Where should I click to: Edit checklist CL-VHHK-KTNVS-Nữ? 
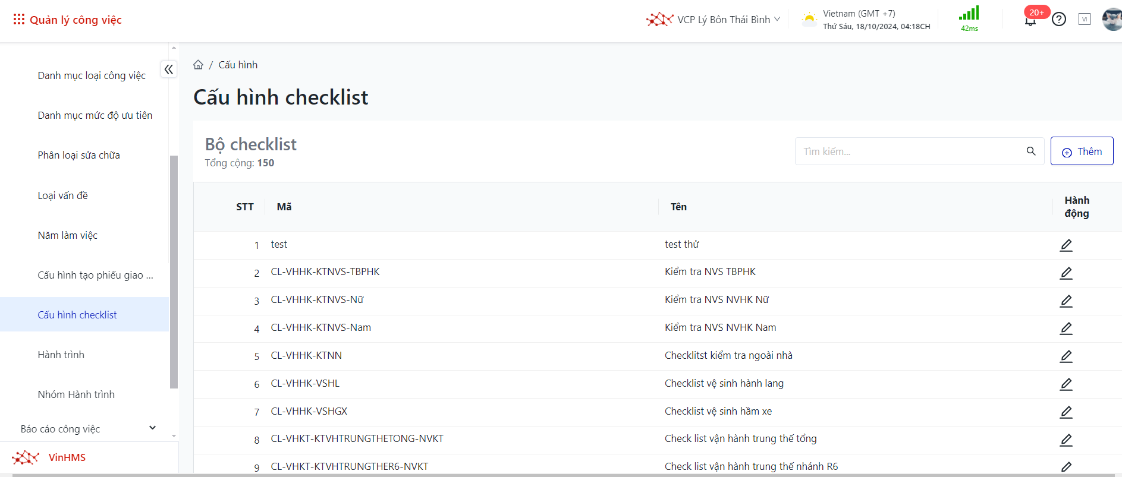1066,301
